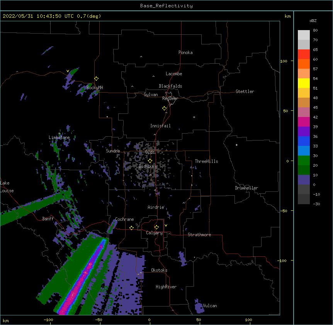Click the Olds town label
The height and width of the screenshot is (325, 333).
(x=150, y=152)
